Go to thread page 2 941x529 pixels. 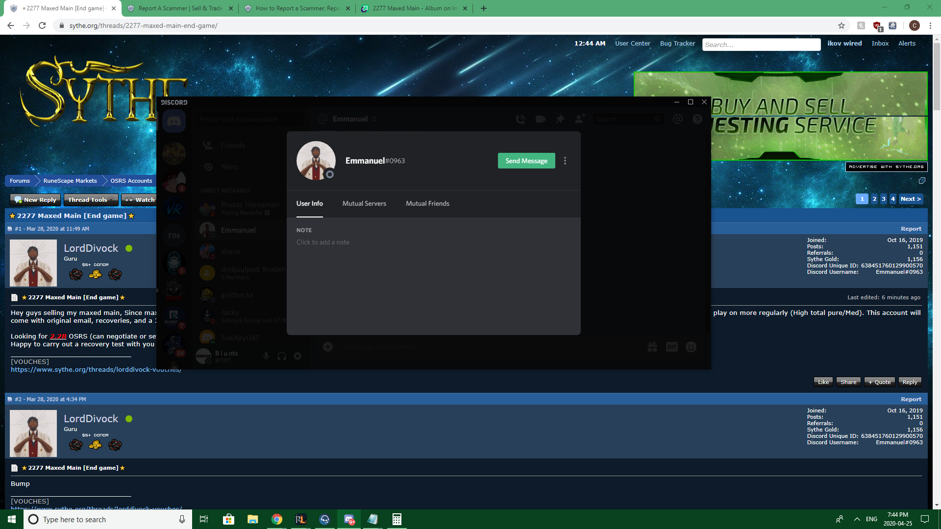tap(874, 199)
